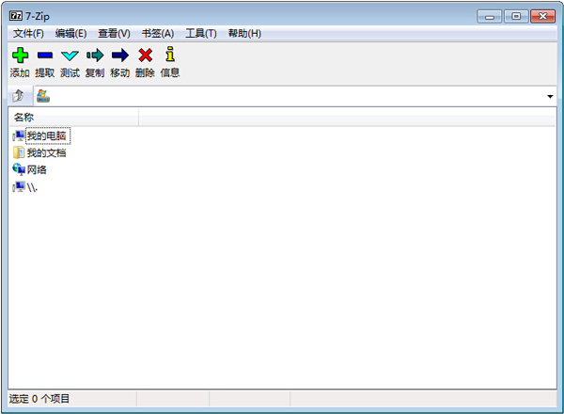The width and height of the screenshot is (564, 414).
Task: Select the 我的电脑 entry
Action: tap(47, 135)
